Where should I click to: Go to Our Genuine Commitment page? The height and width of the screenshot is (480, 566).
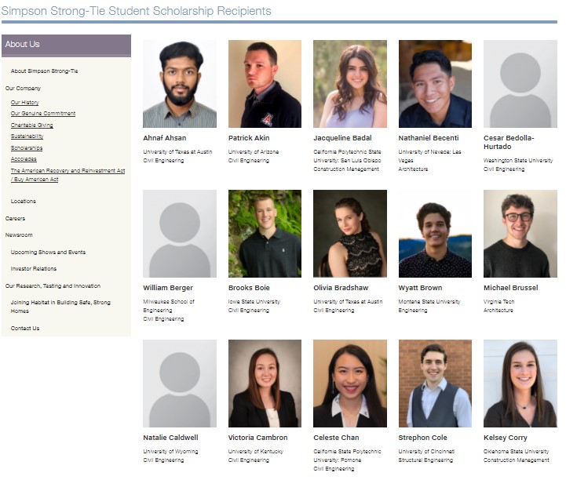43,113
